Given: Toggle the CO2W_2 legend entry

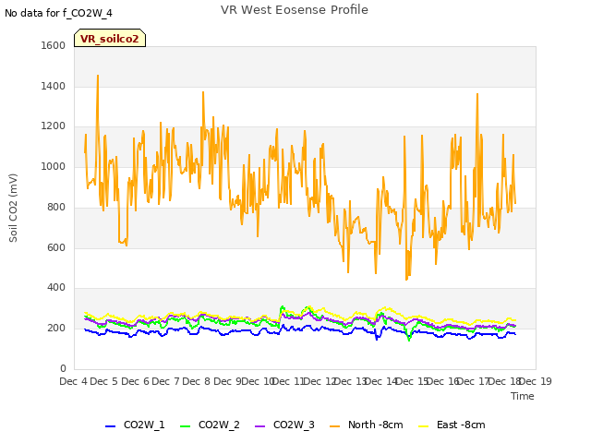Looking at the screenshot, I should (210, 425).
